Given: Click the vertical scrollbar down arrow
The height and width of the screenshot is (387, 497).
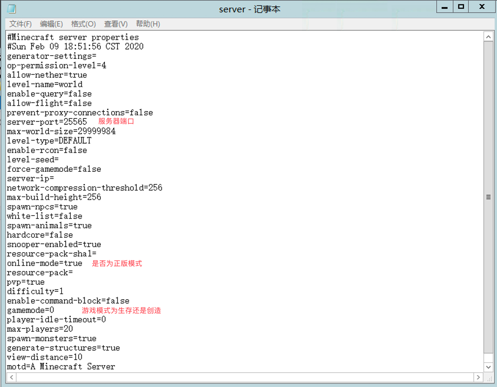Looking at the screenshot, I should [488, 367].
